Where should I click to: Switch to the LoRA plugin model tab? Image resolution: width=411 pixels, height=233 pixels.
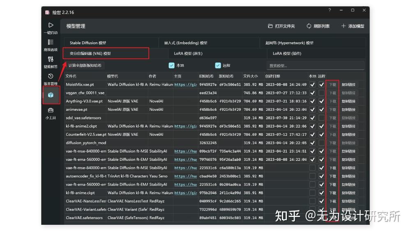click(316, 53)
